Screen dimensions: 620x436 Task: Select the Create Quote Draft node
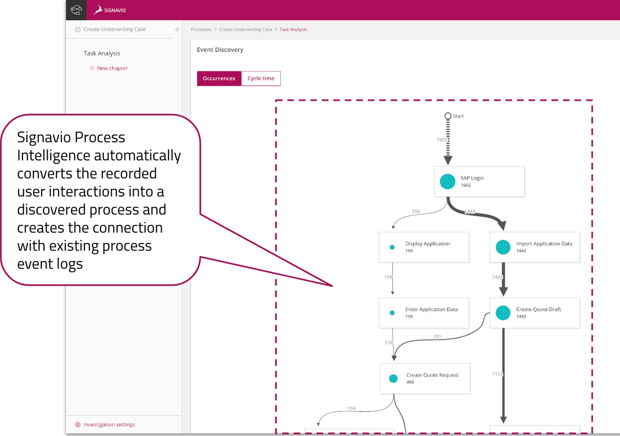coord(535,313)
